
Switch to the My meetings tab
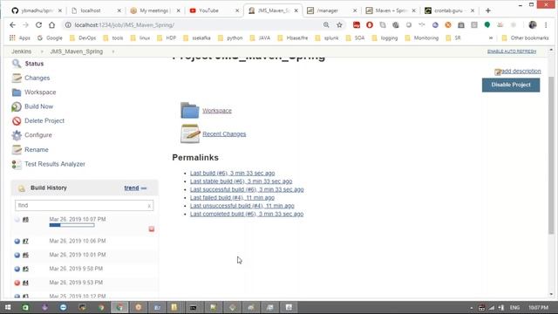pos(155,10)
